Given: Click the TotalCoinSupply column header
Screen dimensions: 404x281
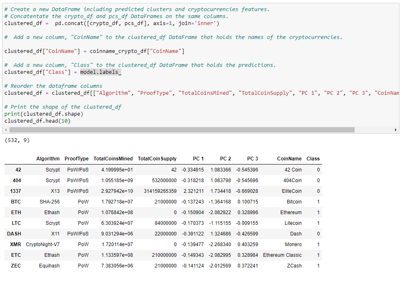Looking at the screenshot, I should click(157, 159).
